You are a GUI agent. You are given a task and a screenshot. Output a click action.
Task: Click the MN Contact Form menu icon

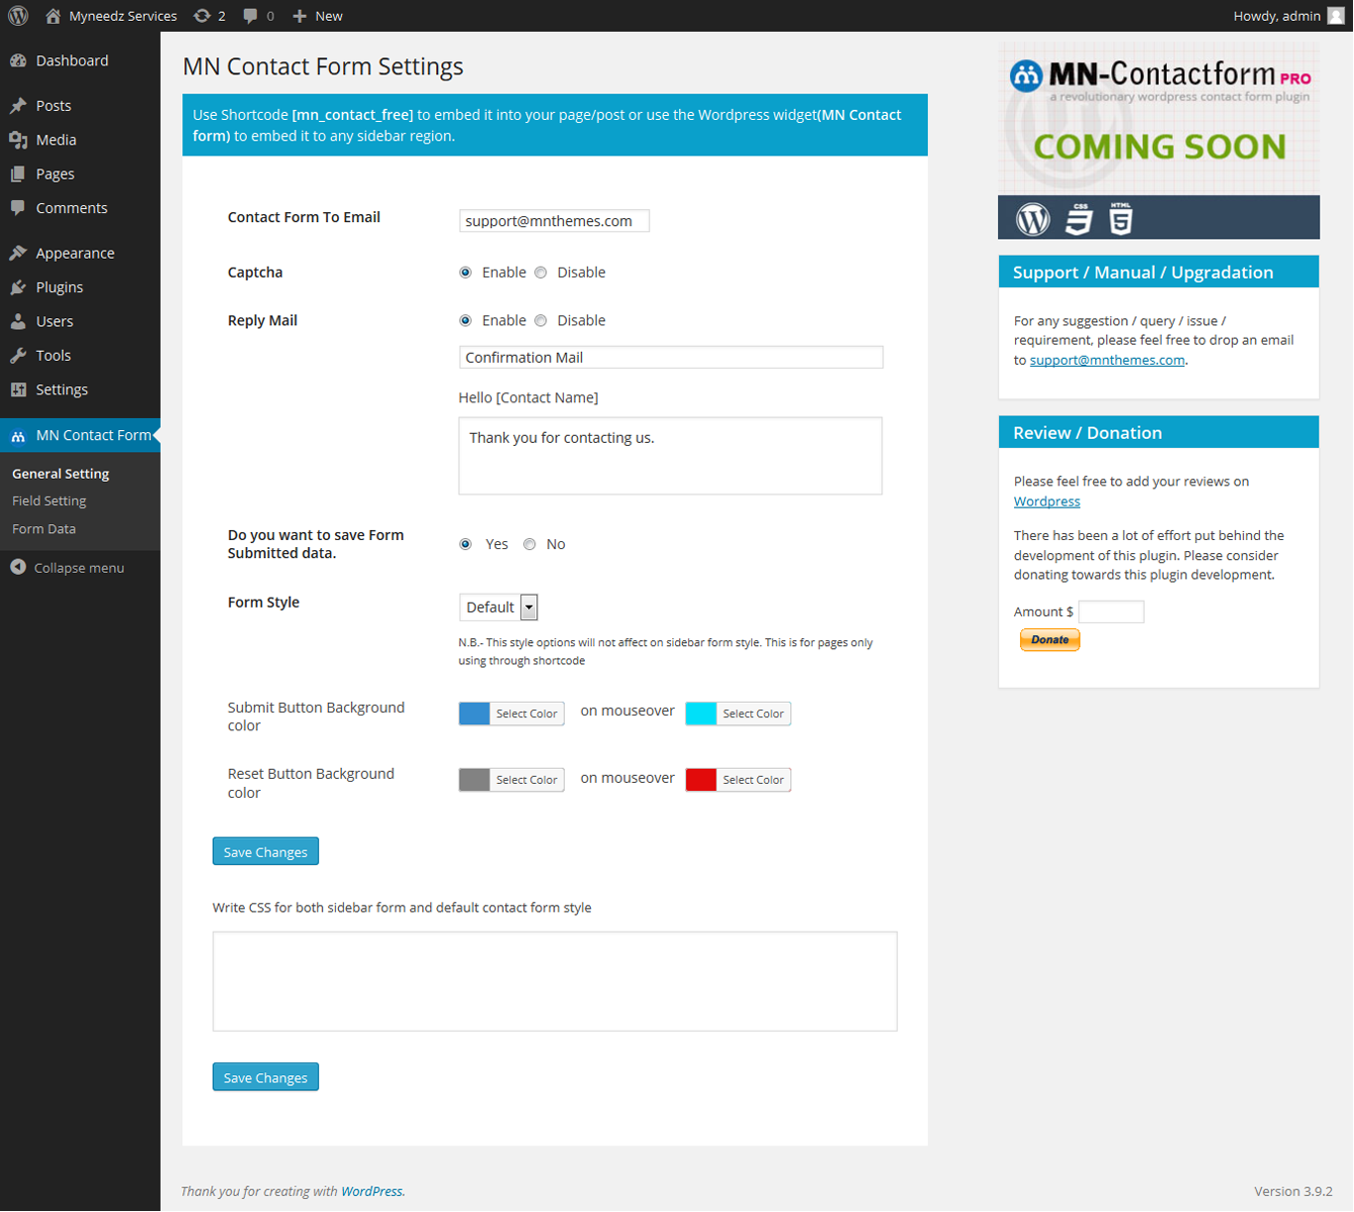pyautogui.click(x=18, y=436)
